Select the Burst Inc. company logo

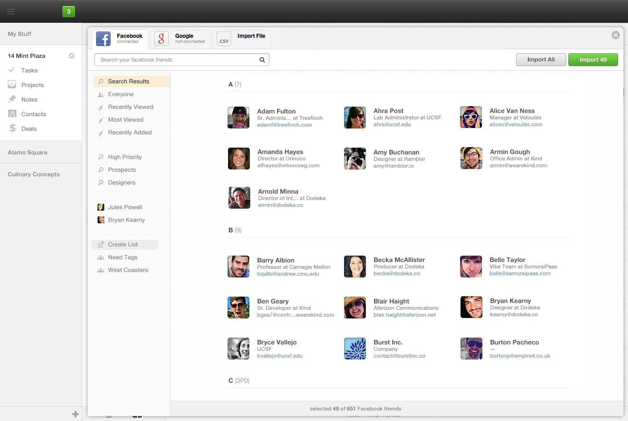tap(355, 349)
